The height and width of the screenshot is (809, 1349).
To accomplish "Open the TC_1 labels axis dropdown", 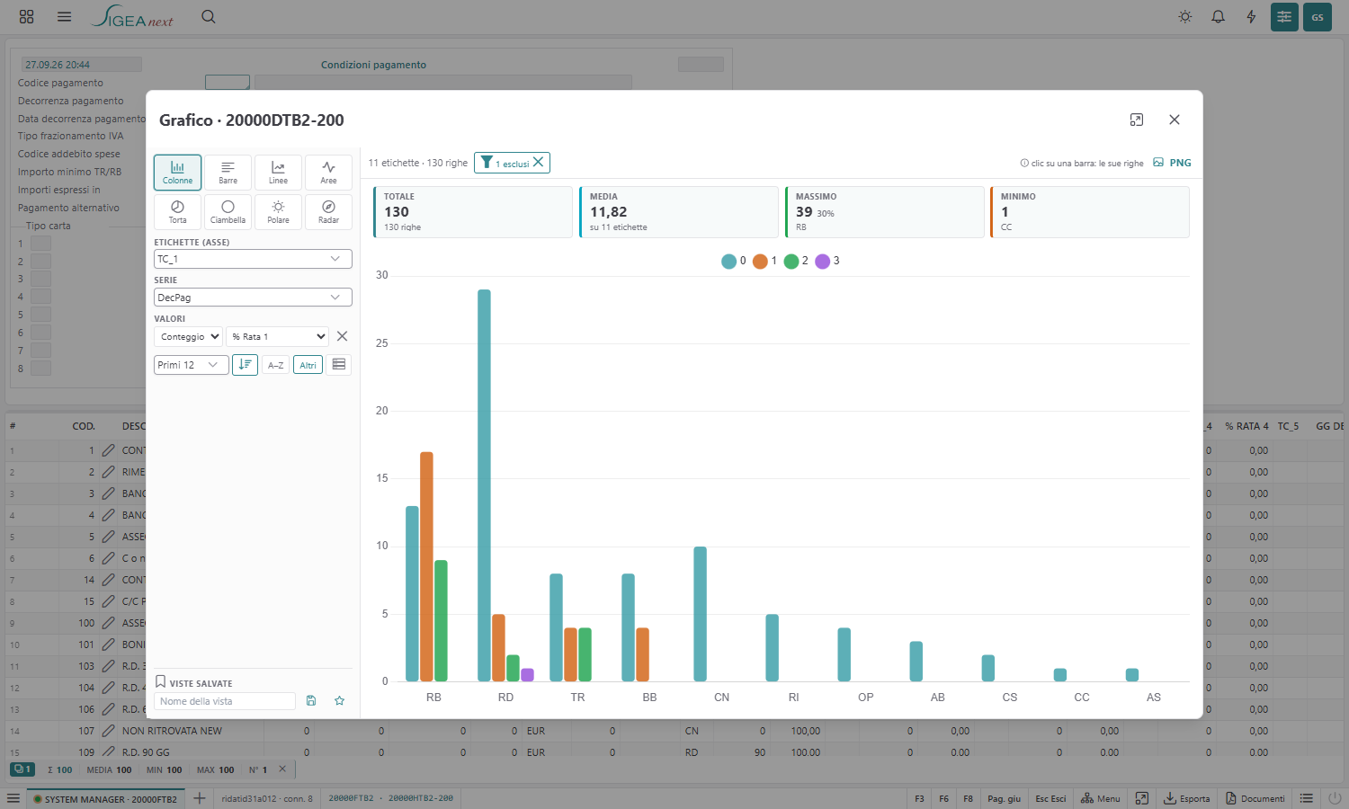I will point(253,259).
